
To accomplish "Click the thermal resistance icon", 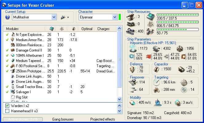I will tap(148, 57).
